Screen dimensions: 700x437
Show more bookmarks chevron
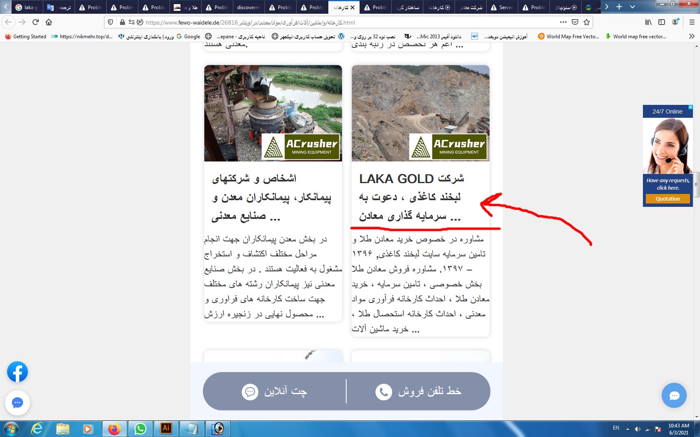[692, 36]
